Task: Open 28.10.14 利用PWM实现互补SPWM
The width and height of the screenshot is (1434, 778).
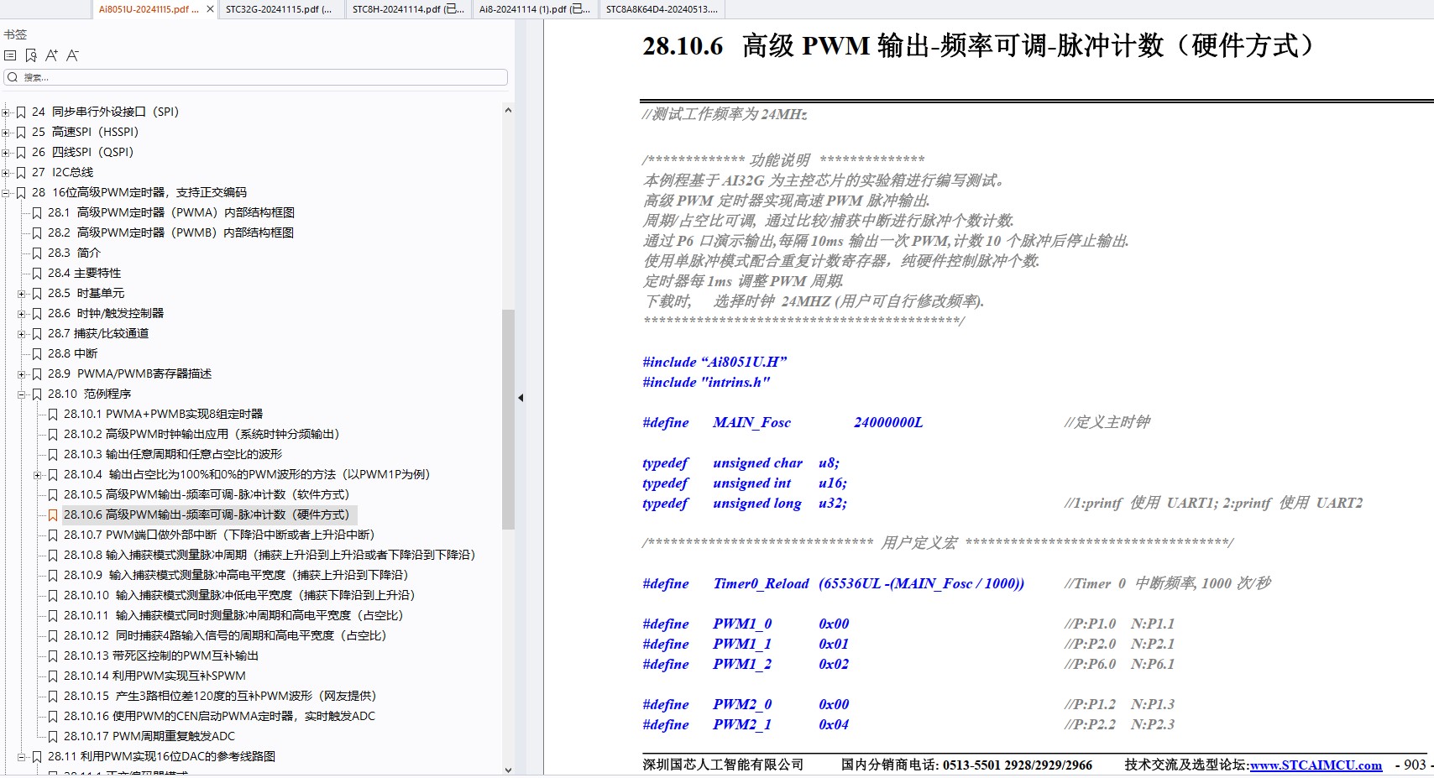Action: [154, 676]
